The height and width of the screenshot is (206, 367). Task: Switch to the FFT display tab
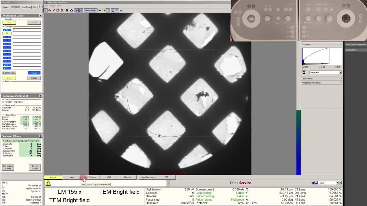click(166, 177)
